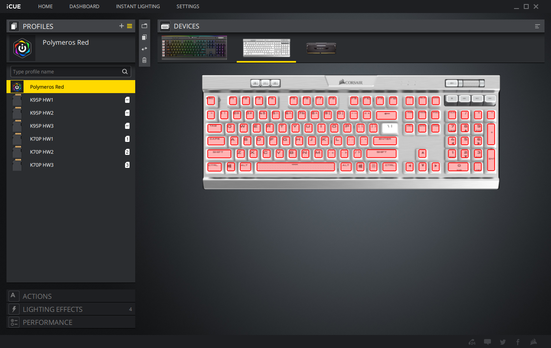Open the profiles list menu icon
This screenshot has width=551, height=348.
[130, 26]
